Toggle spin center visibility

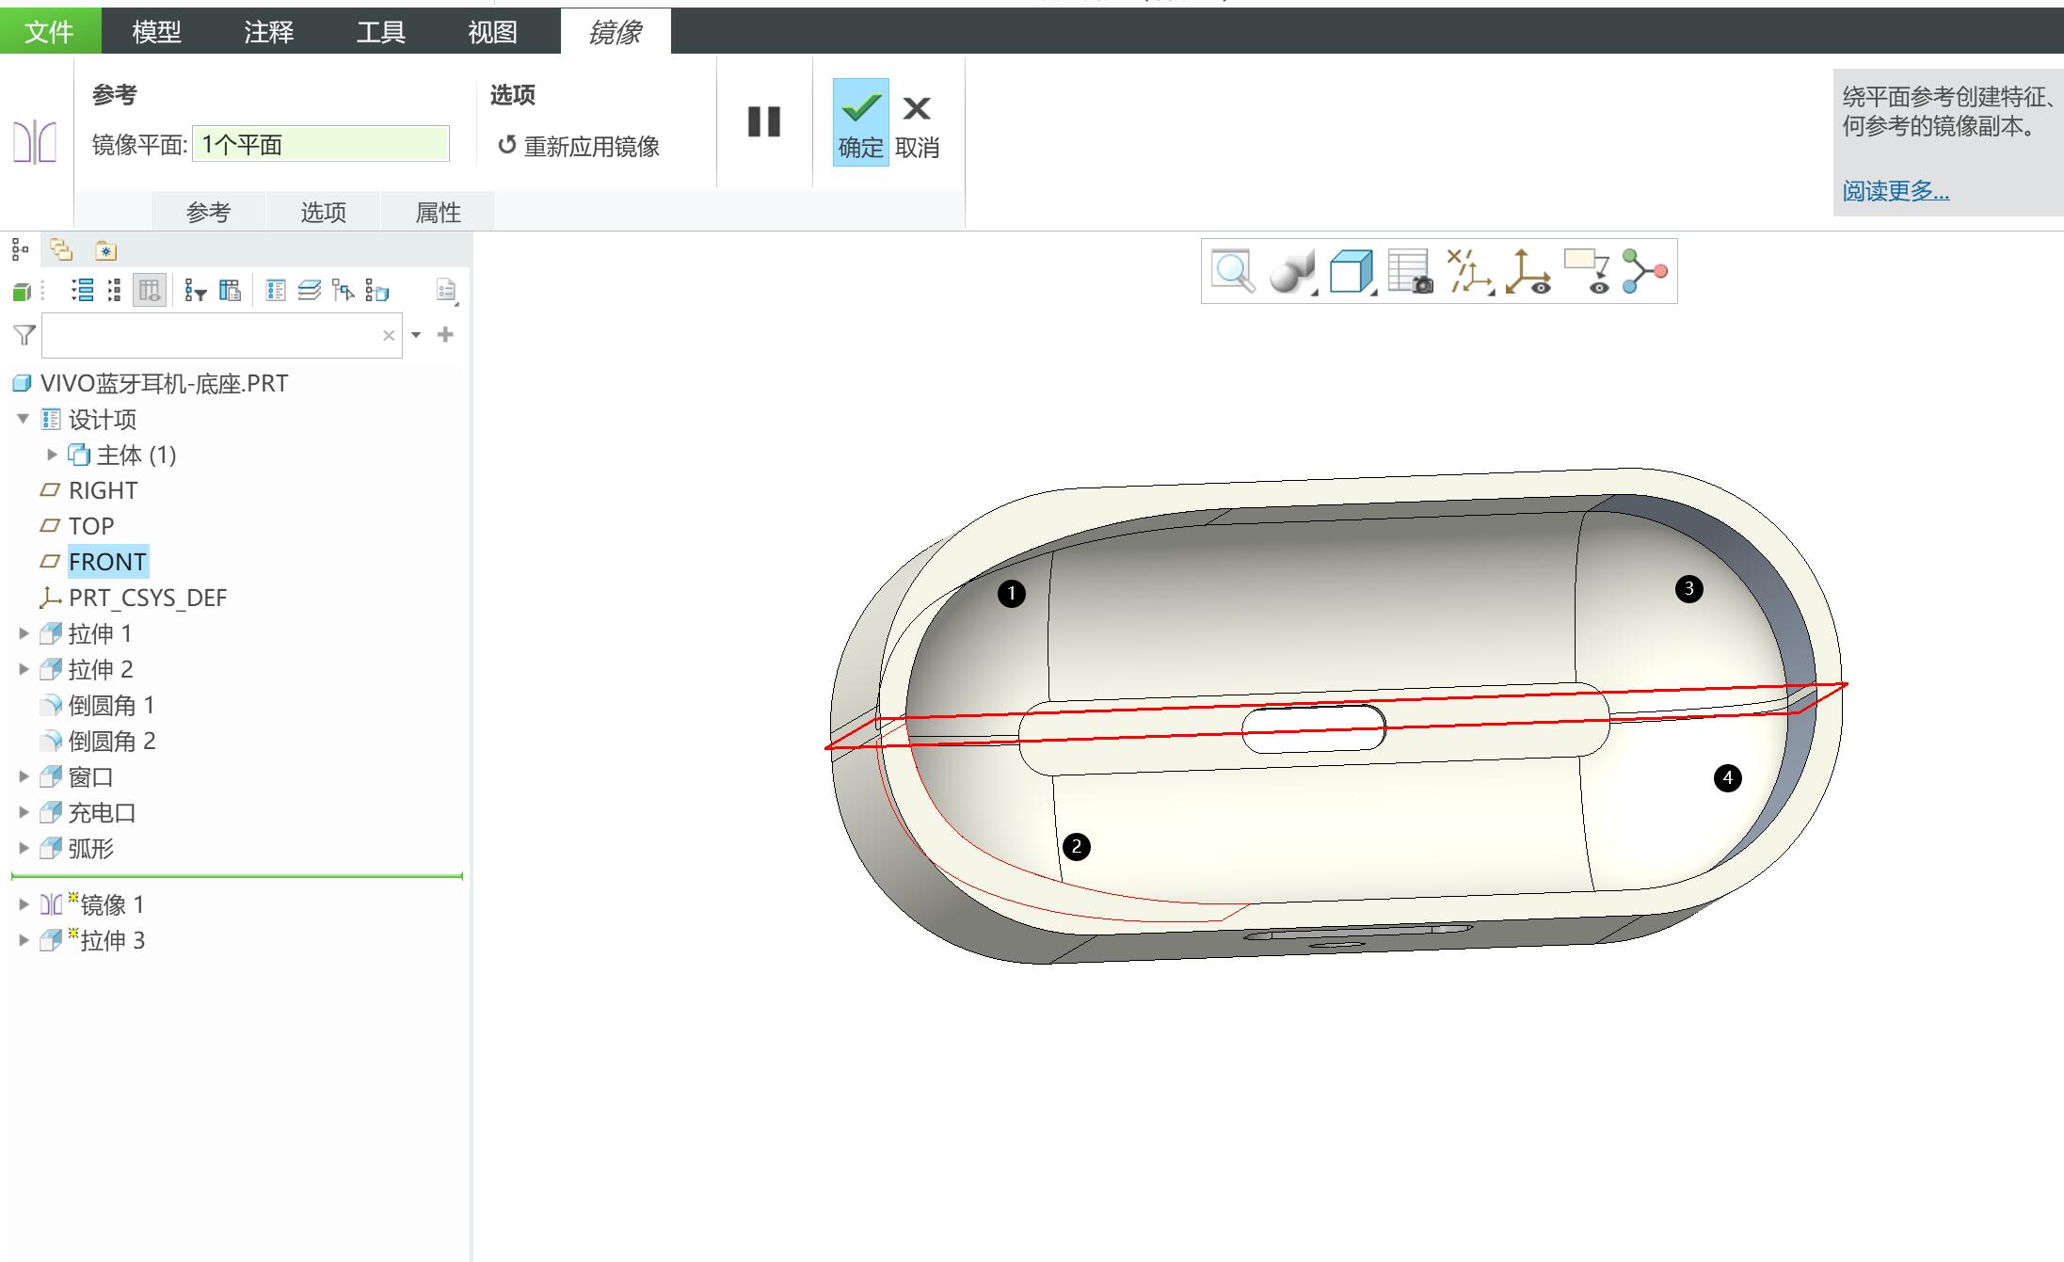point(1528,272)
